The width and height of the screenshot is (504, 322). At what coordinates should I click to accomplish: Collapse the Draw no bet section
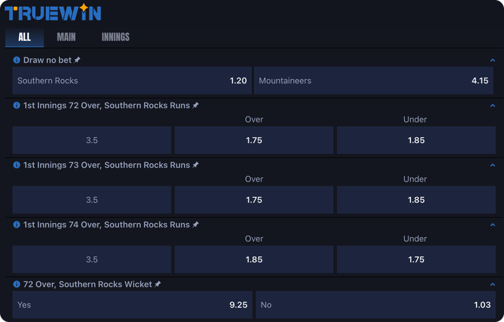(x=492, y=60)
